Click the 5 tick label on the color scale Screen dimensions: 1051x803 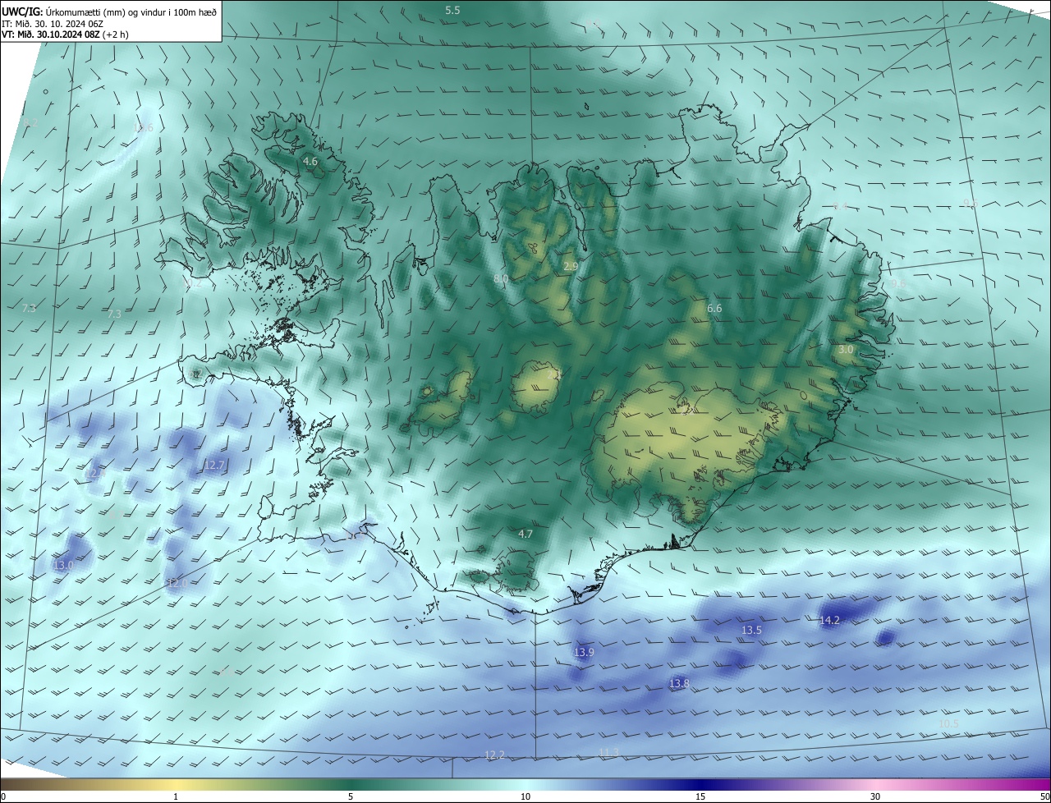[x=351, y=797]
